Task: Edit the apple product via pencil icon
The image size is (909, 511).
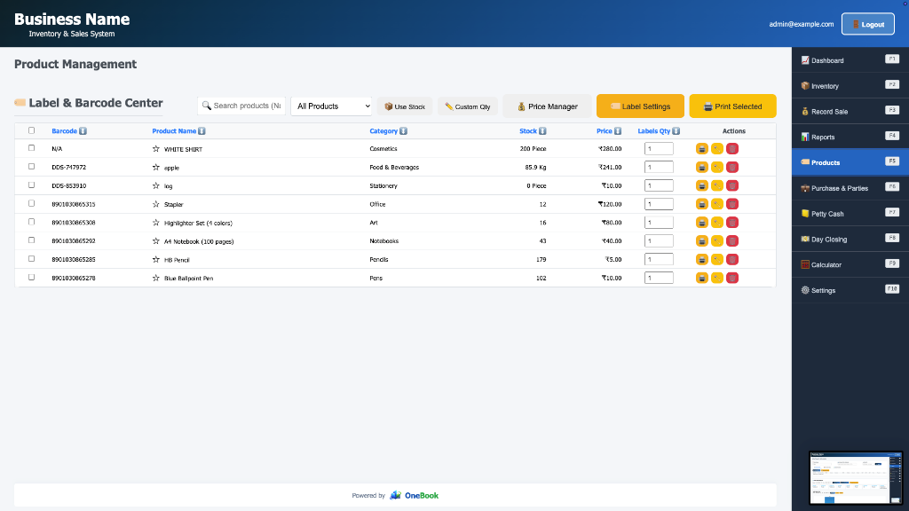Action: point(717,168)
